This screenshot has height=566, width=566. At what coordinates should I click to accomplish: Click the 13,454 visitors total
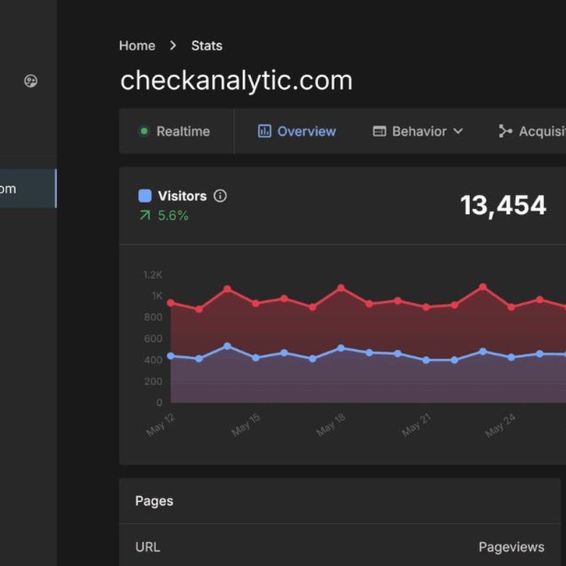[503, 205]
